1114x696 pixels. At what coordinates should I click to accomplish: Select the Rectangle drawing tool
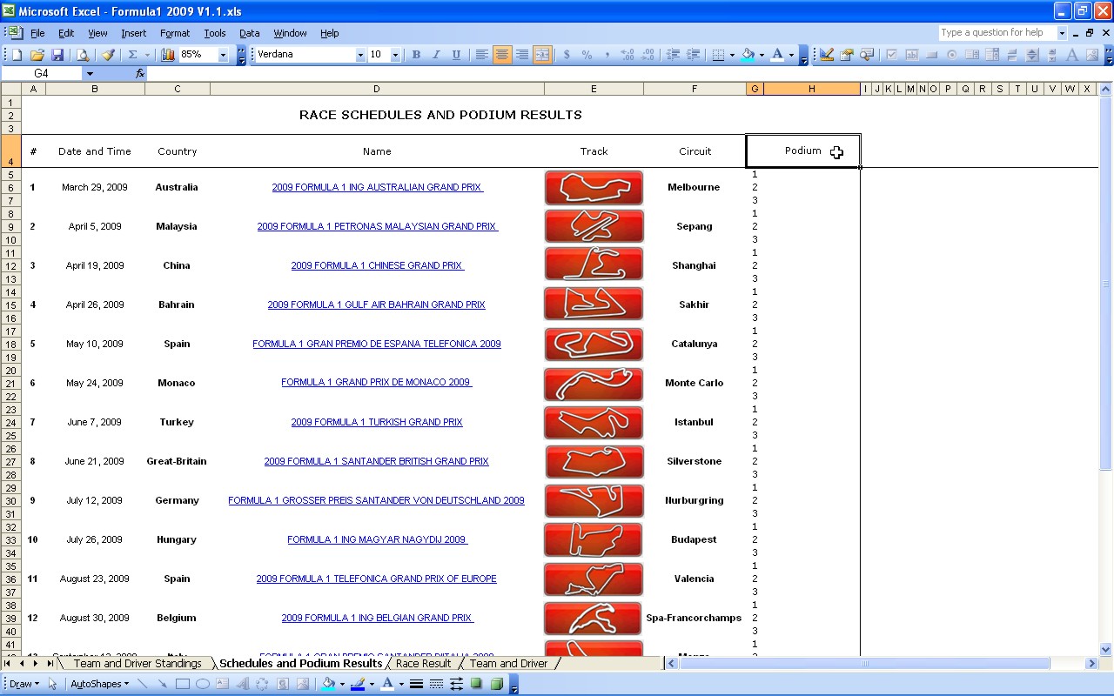pyautogui.click(x=183, y=684)
